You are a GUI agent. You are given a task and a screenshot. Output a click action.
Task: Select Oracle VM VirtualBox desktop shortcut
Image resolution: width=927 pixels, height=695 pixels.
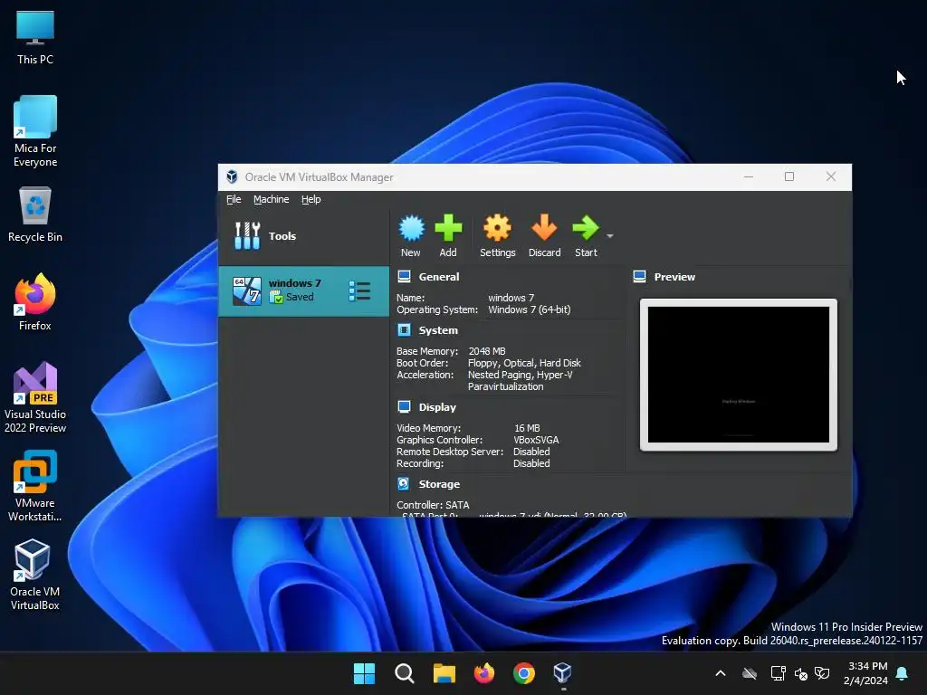(x=35, y=575)
